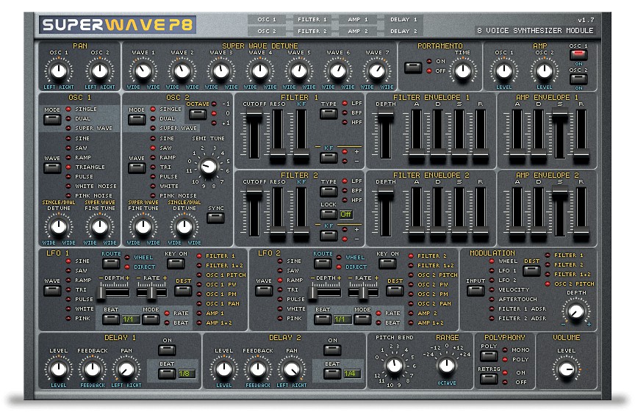
Task: Click the master VOLUME level knob
Action: [x=566, y=369]
